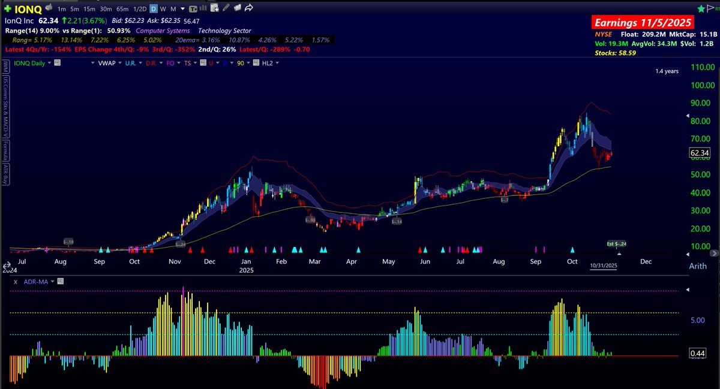The height and width of the screenshot is (389, 720).
Task: Click the Arith scale toggle
Action: (x=698, y=266)
